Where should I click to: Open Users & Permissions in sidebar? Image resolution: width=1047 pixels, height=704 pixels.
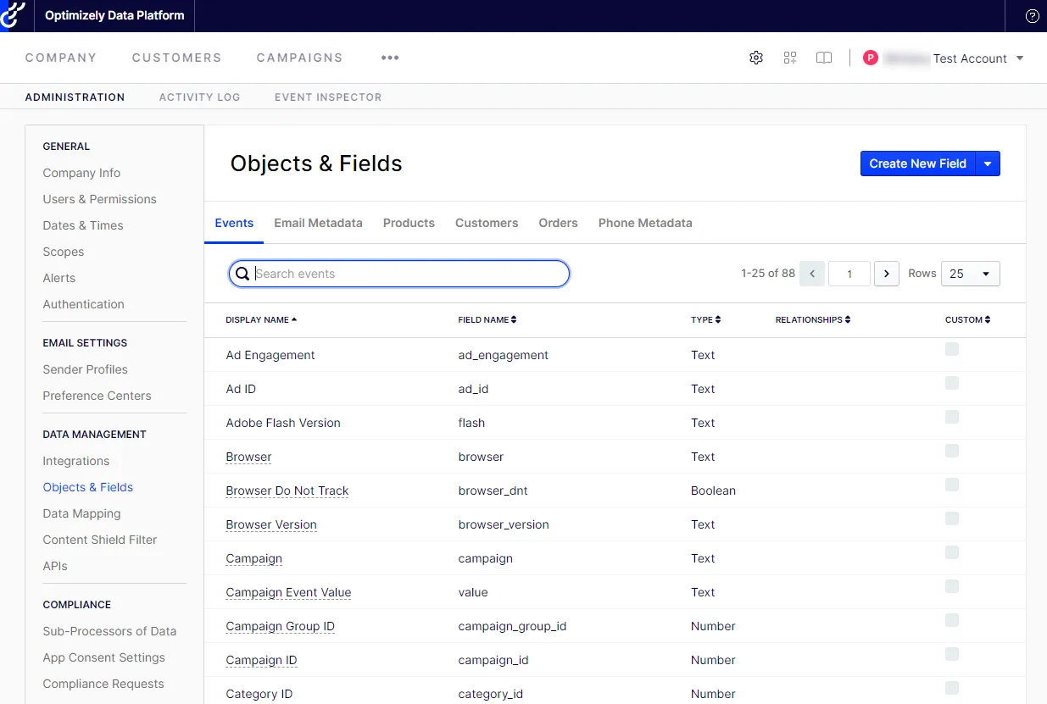click(99, 199)
